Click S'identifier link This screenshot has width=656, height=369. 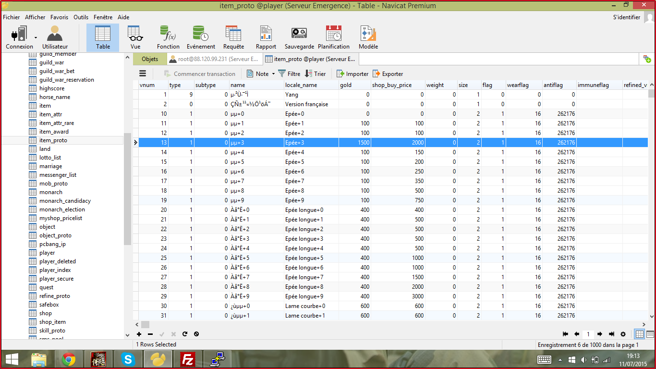626,17
